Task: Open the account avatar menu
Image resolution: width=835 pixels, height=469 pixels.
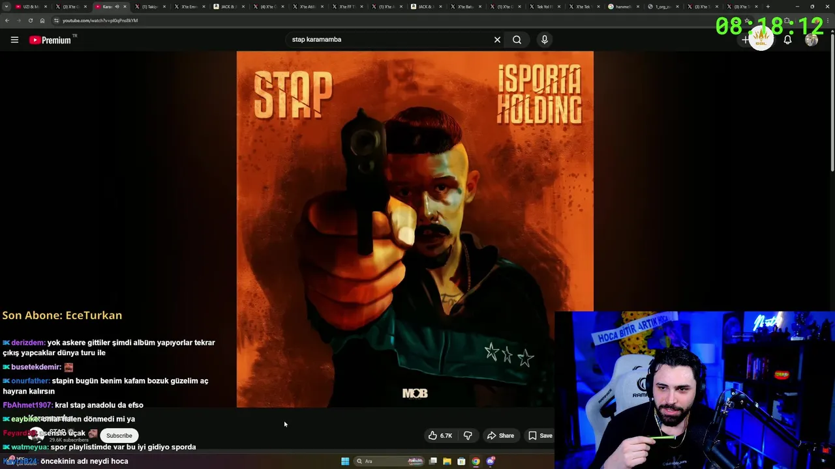Action: pyautogui.click(x=812, y=40)
